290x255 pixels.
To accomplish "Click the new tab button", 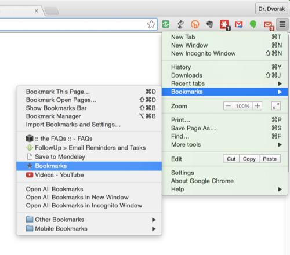I will (52, 11).
